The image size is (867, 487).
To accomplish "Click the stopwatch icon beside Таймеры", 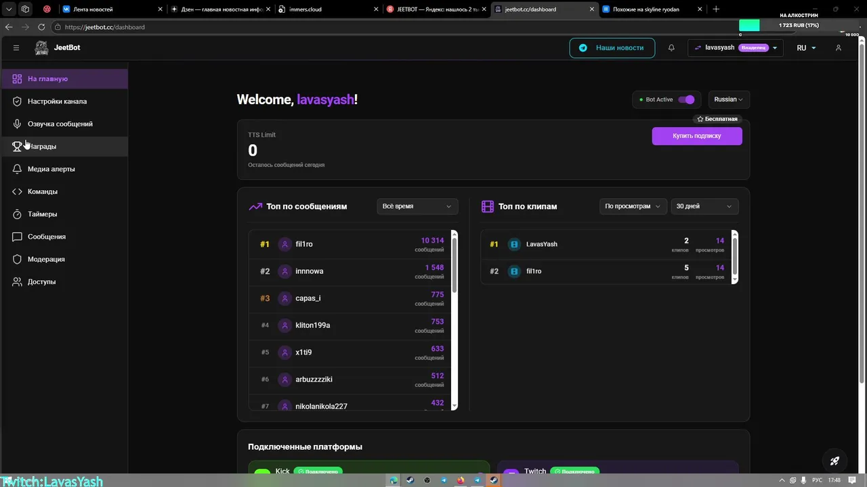I will (17, 214).
